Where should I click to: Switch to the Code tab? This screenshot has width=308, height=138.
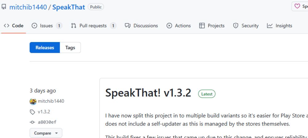coord(14,25)
